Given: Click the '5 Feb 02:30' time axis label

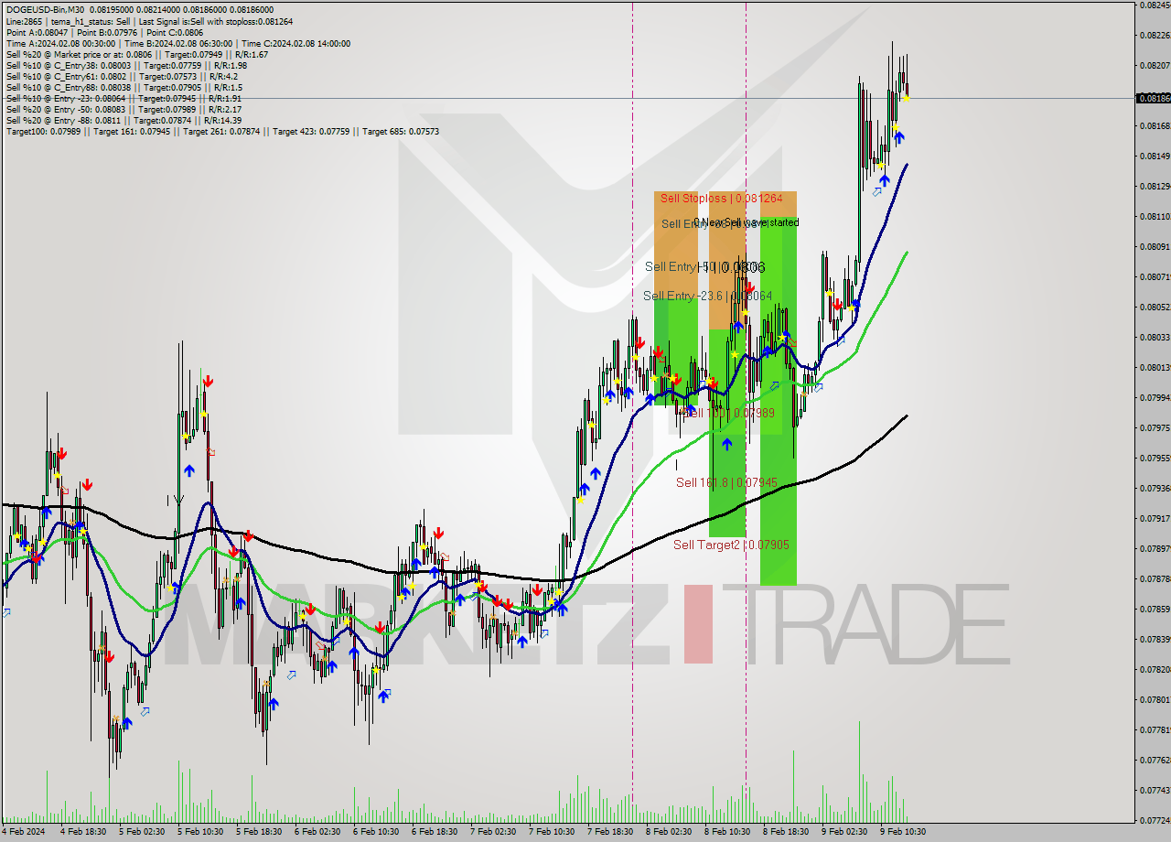Looking at the screenshot, I should click(141, 832).
